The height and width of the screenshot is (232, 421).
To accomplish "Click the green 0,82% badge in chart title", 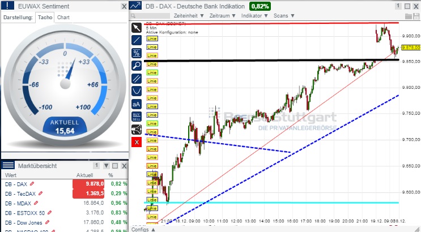I will pyautogui.click(x=260, y=6).
